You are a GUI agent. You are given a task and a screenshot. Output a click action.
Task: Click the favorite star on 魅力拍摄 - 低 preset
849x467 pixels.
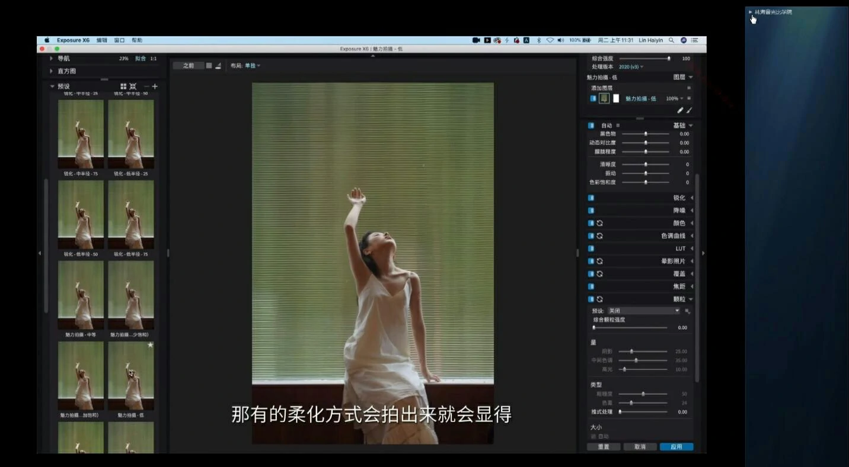[150, 344]
